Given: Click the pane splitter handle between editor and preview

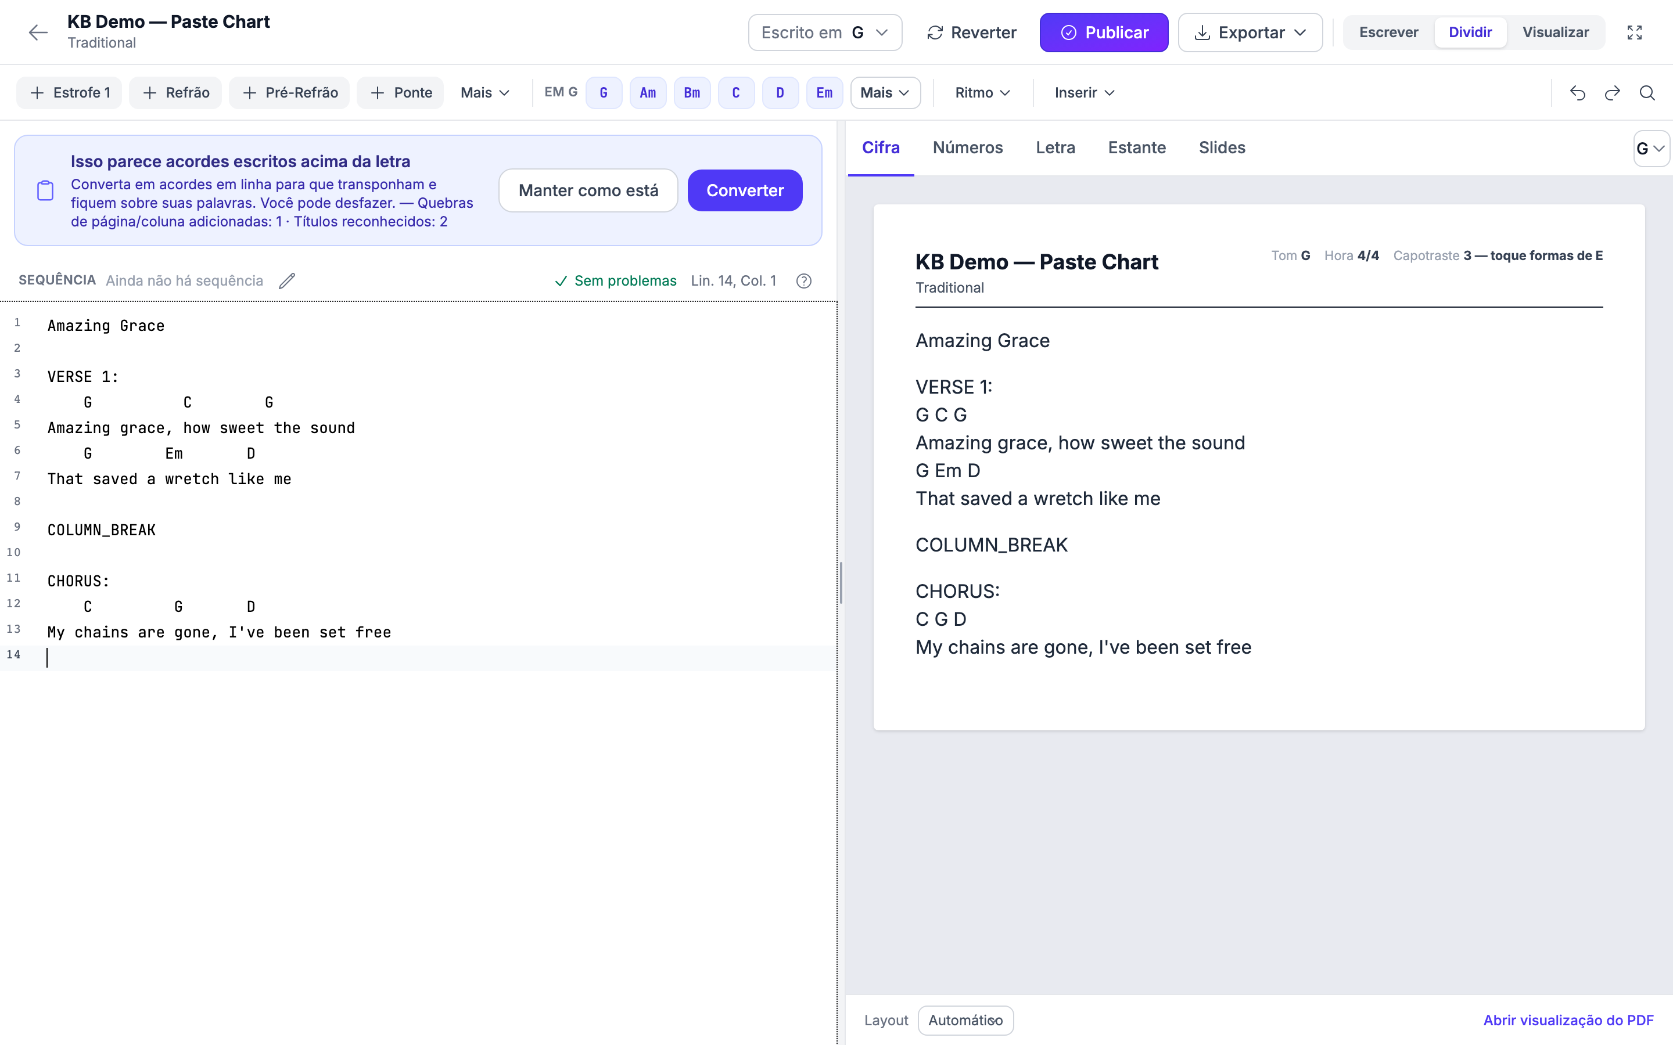Looking at the screenshot, I should coord(841,583).
